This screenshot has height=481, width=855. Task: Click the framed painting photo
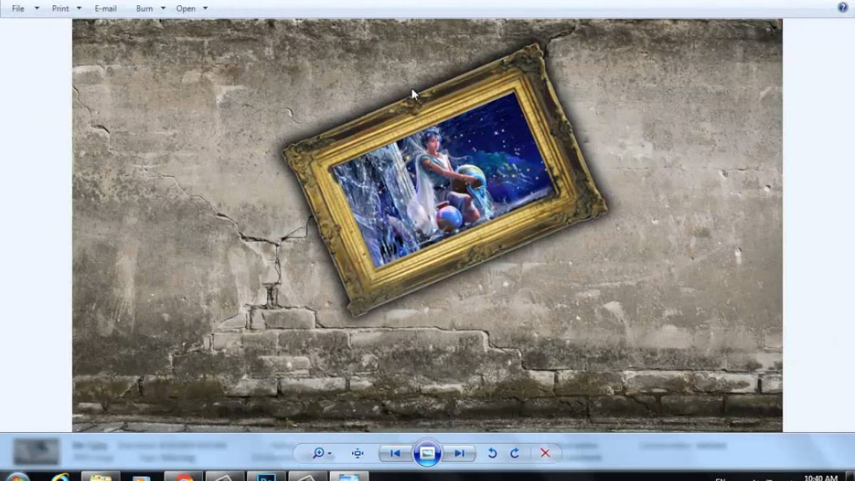(445, 180)
